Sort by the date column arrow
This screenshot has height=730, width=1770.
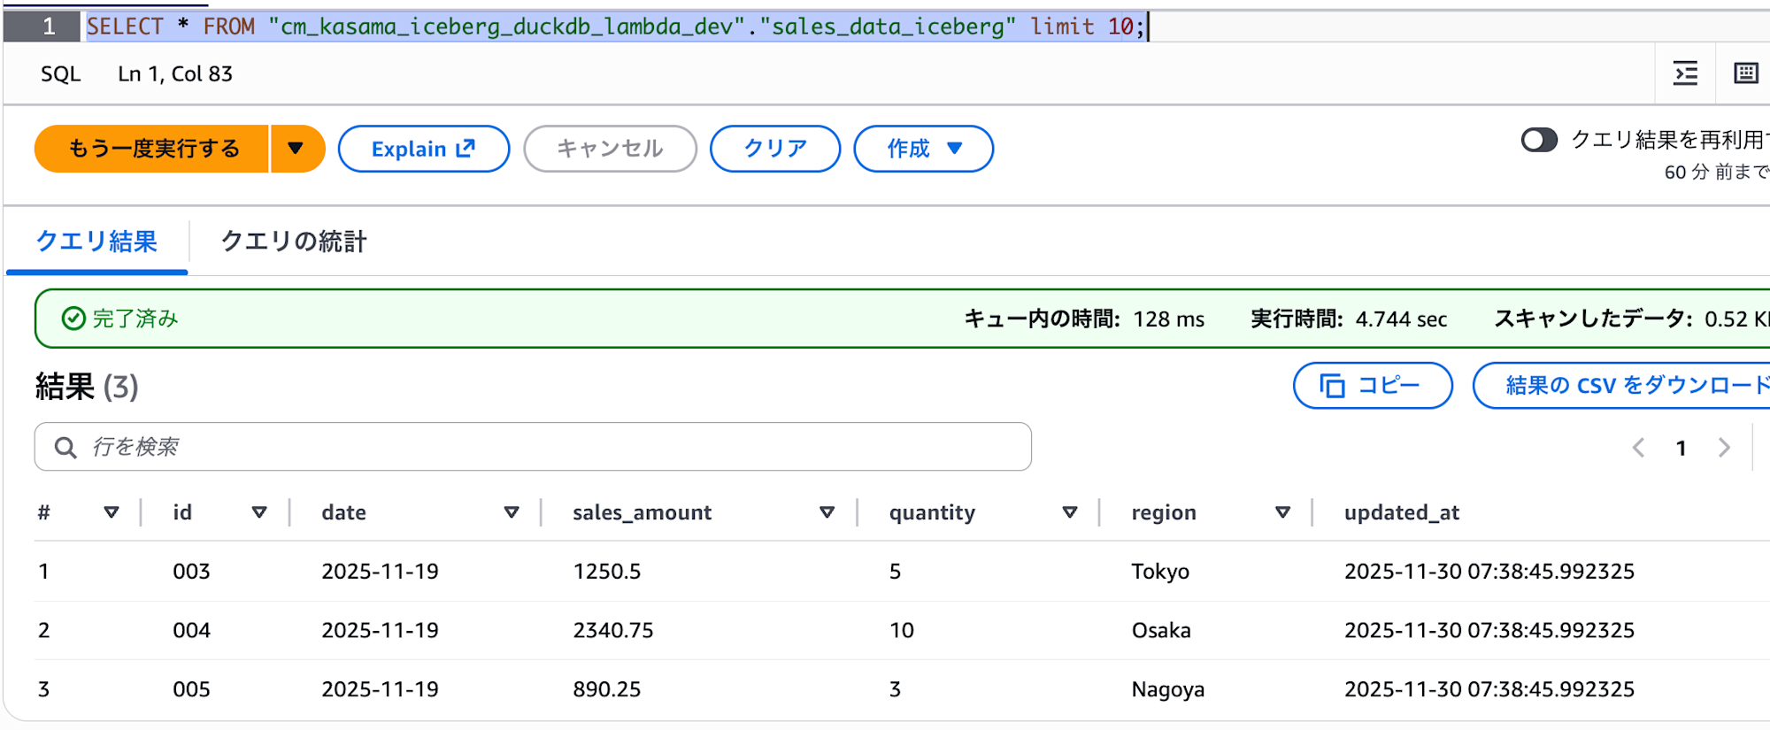point(511,512)
